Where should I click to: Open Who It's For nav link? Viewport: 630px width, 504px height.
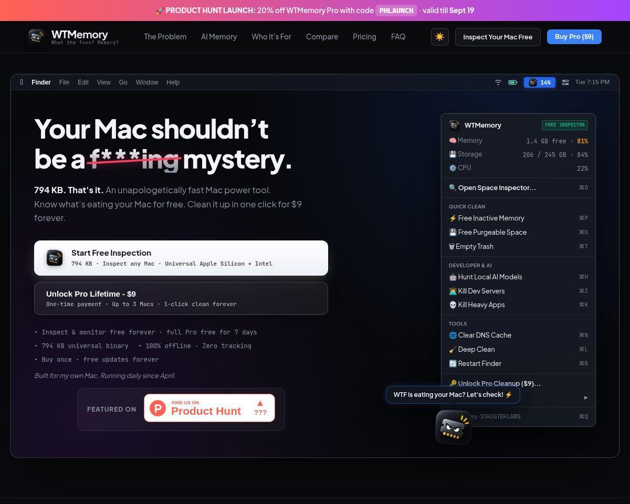click(x=271, y=37)
